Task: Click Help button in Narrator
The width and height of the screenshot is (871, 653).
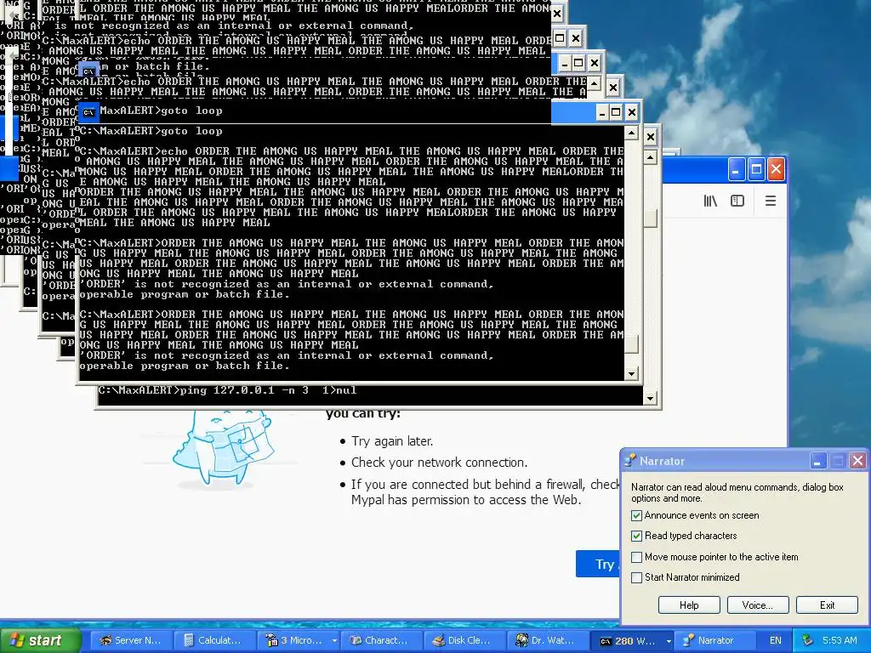Action: [689, 605]
